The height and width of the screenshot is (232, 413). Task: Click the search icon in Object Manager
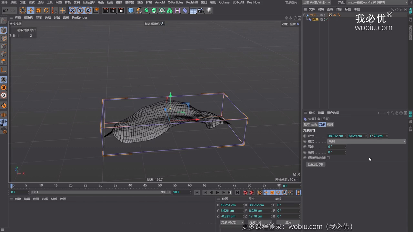tap(393, 9)
